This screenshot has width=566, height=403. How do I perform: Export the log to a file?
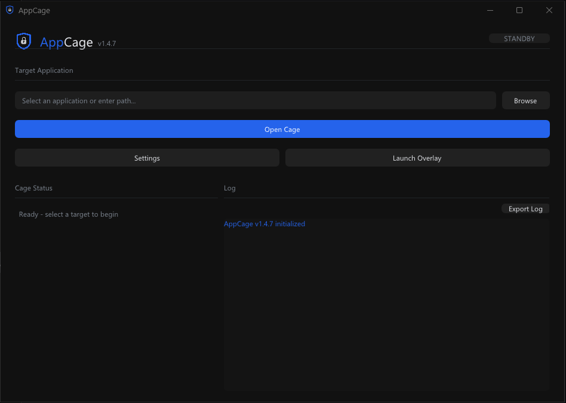(x=525, y=208)
